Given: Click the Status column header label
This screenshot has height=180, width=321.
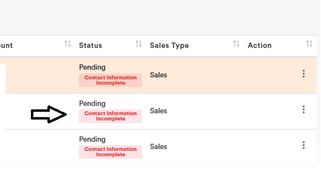Looking at the screenshot, I should (90, 45).
